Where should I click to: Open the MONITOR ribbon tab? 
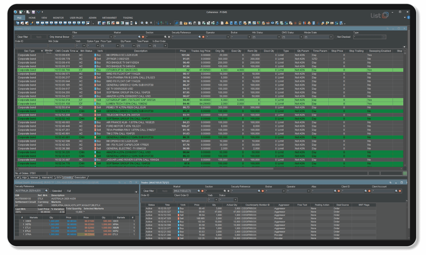(58, 18)
